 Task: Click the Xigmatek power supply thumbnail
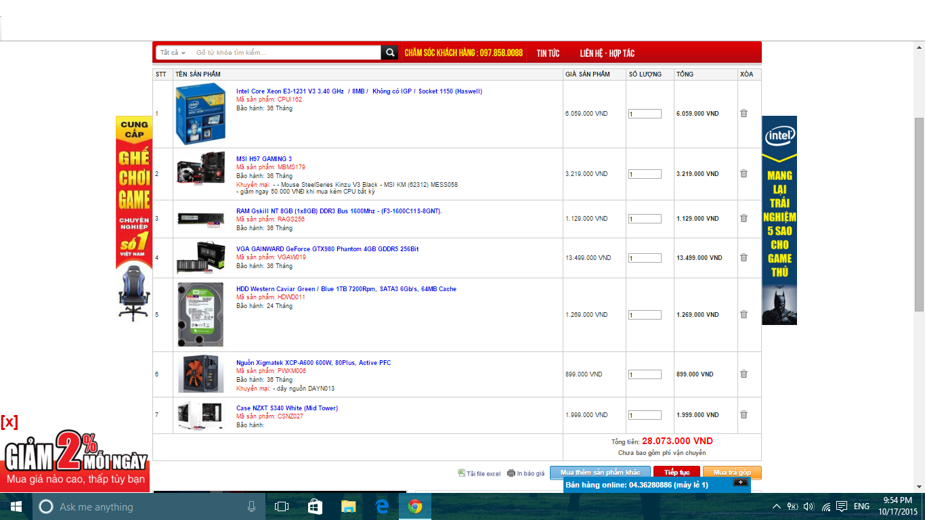(x=200, y=374)
